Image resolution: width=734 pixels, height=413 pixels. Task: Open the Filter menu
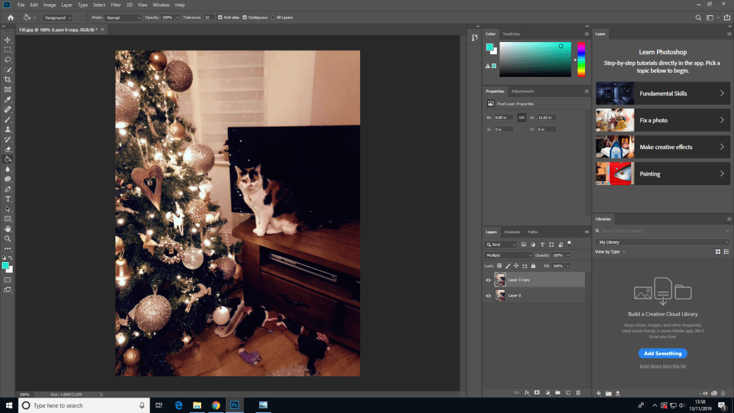pos(116,5)
